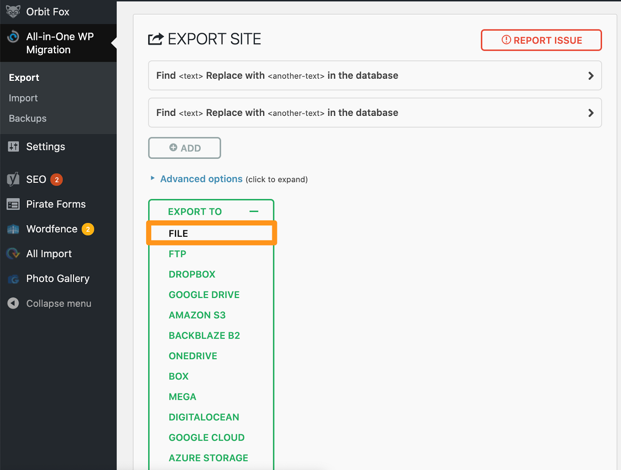This screenshot has width=621, height=470.
Task: Go to the Backups section
Action: (x=27, y=118)
